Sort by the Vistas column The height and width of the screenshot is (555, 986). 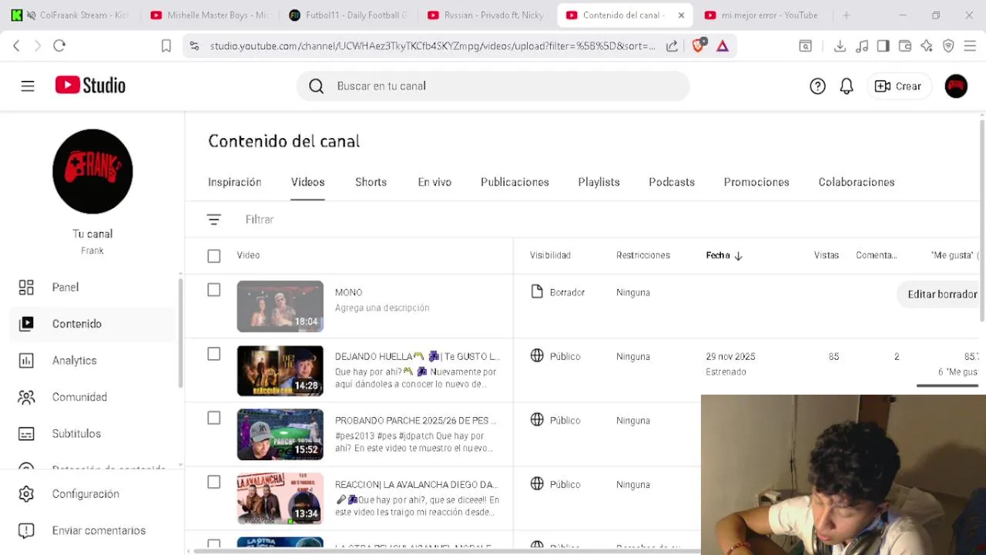(x=827, y=255)
